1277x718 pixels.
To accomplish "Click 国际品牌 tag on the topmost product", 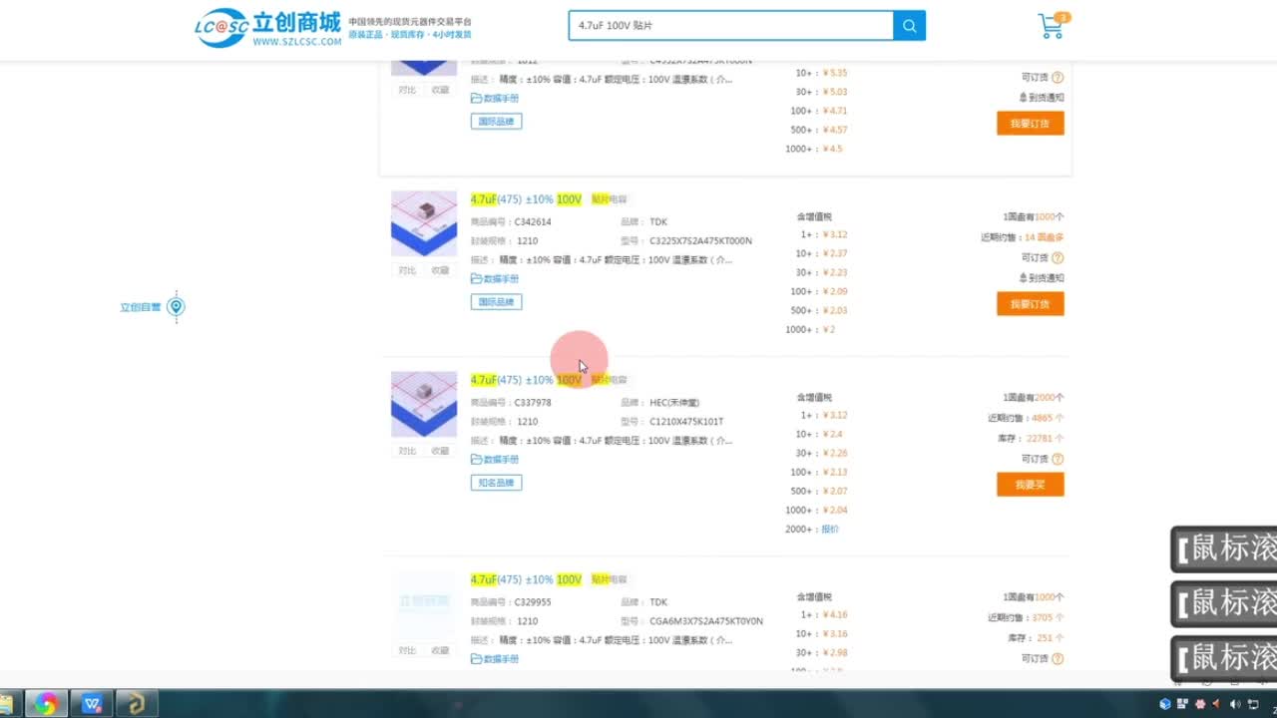I will [x=496, y=122].
